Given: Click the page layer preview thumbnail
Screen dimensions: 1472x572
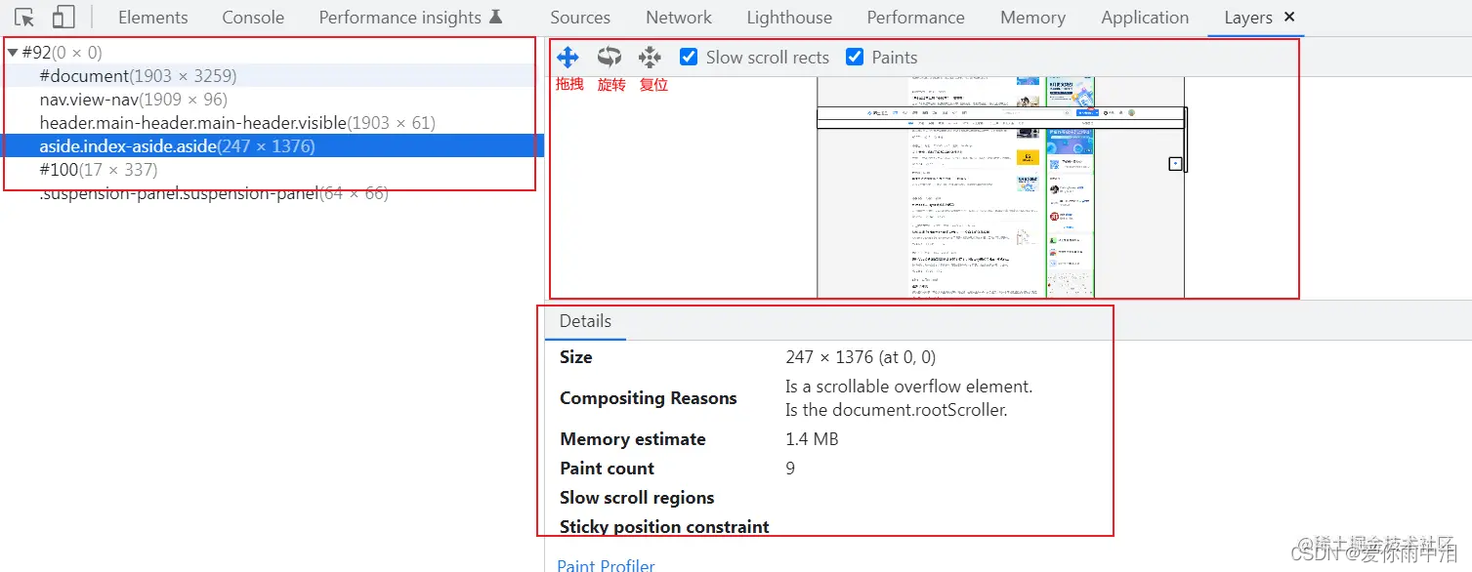Looking at the screenshot, I should click(1001, 187).
